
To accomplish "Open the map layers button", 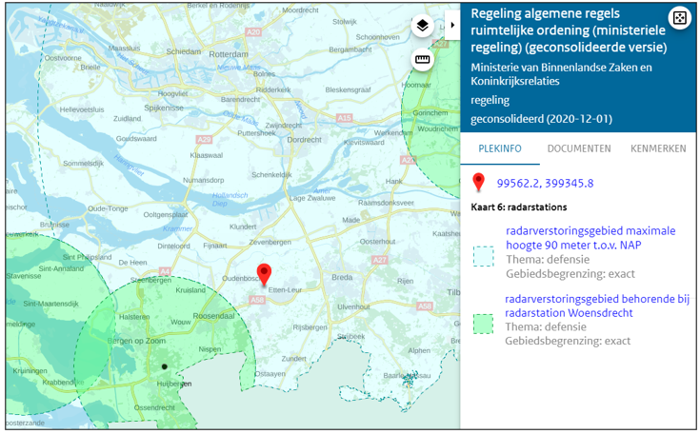I will click(422, 26).
